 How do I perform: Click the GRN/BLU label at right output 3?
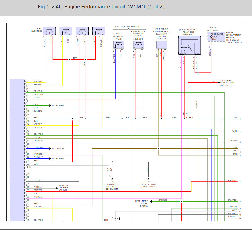click(232, 141)
